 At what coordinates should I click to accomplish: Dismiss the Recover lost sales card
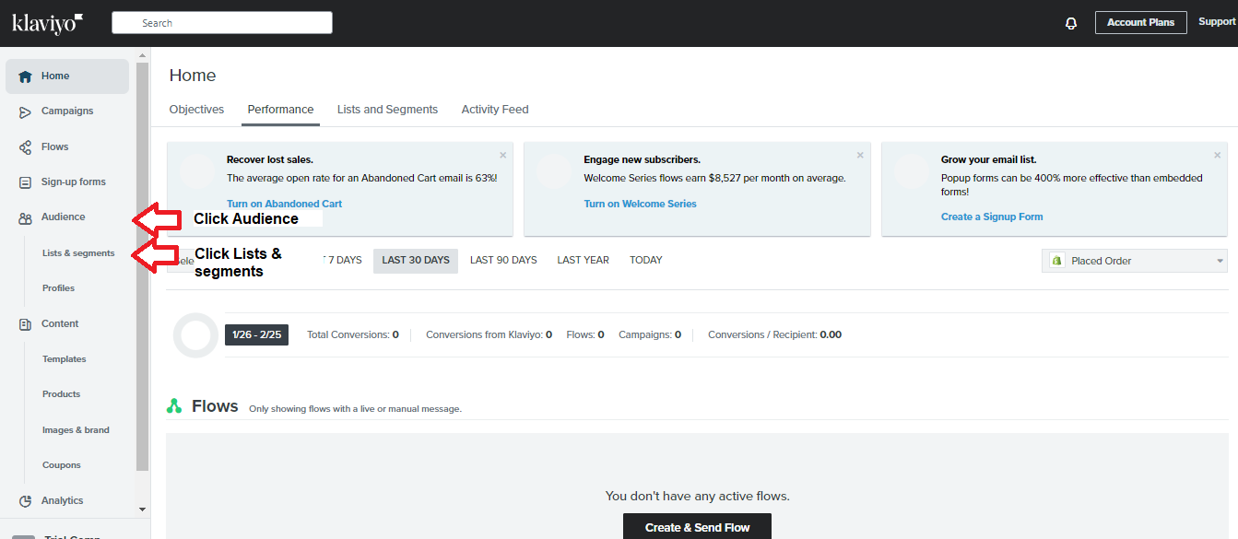point(502,155)
